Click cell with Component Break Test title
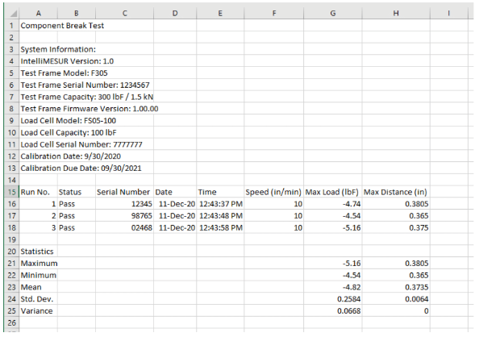This screenshot has height=337, width=479. 62,25
